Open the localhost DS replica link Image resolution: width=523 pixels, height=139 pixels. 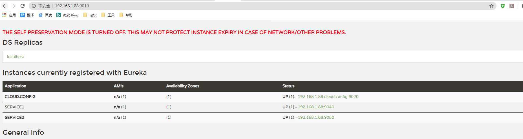click(16, 57)
